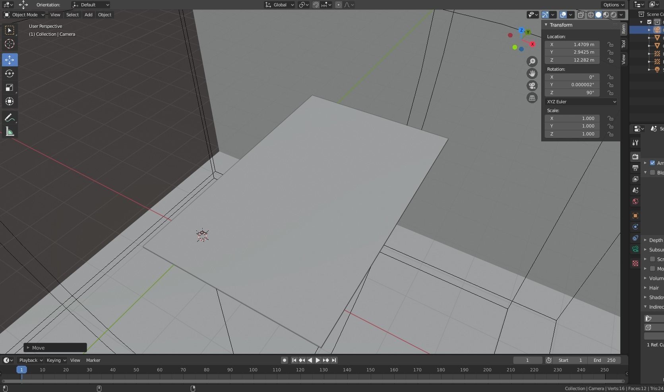Screen dimensions: 664x392
Task: Switch to rendered viewport shading
Action: pos(614,15)
